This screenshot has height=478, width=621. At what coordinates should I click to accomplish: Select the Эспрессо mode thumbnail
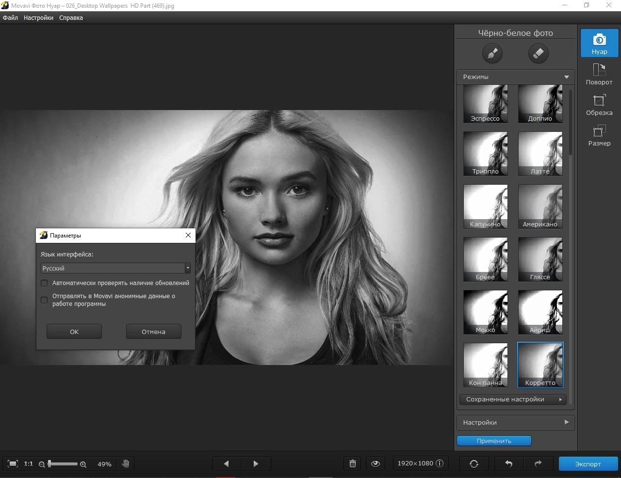[x=485, y=104]
